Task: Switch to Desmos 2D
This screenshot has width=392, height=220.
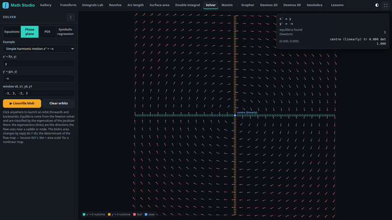Action: (269, 5)
